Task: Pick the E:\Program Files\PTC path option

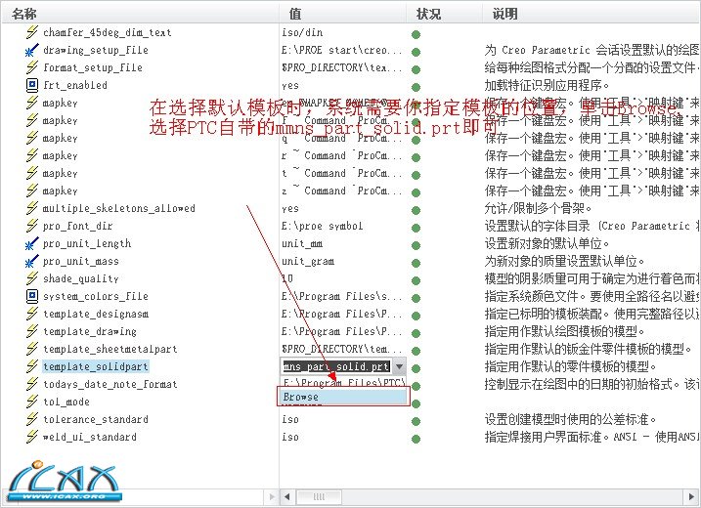Action: [343, 382]
